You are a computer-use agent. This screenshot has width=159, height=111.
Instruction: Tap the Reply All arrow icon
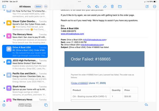point(97,6)
